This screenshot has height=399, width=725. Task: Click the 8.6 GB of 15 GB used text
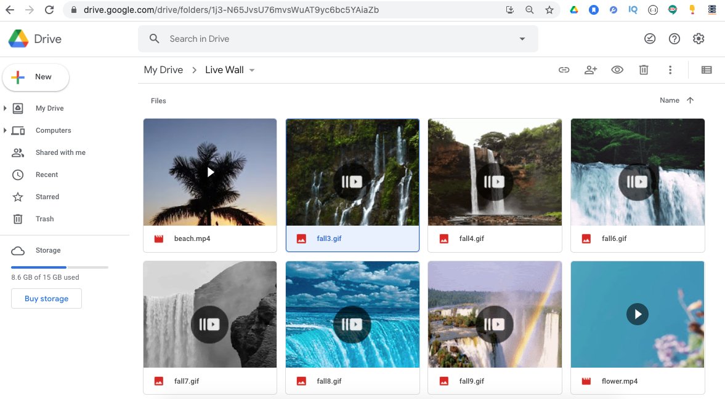point(46,277)
